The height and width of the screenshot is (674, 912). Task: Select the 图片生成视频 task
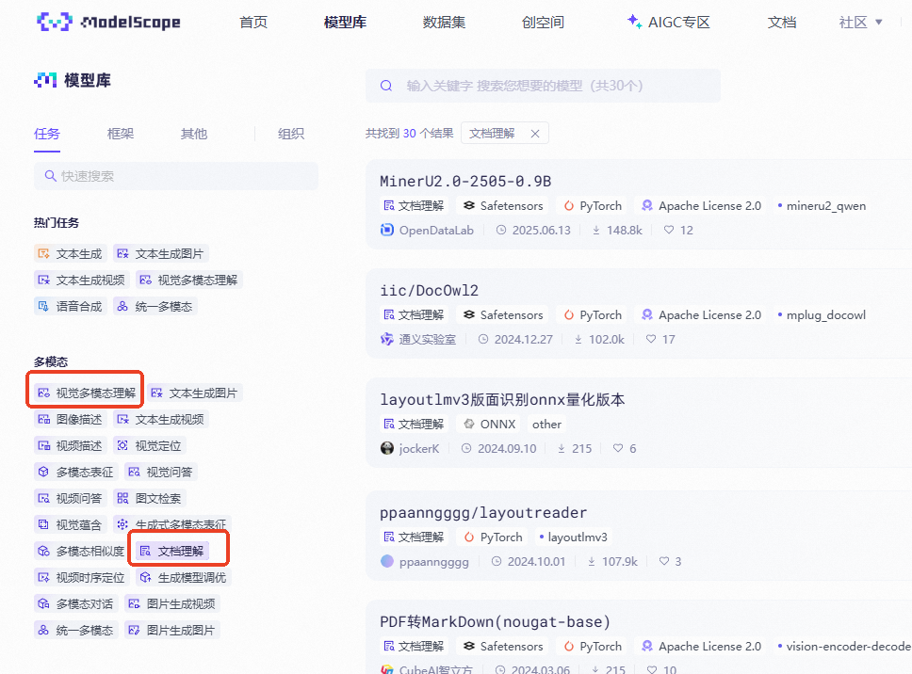point(172,603)
